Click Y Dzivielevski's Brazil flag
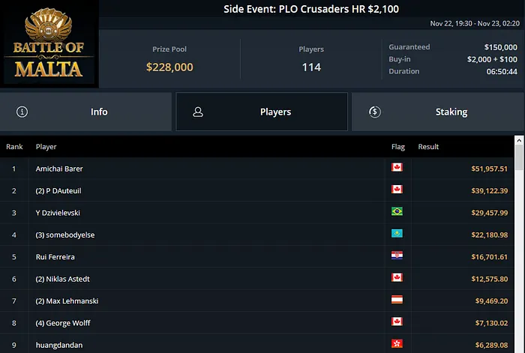Image resolution: width=525 pixels, height=353 pixels. [x=397, y=212]
